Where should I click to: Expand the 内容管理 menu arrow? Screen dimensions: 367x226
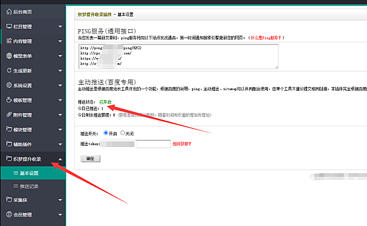pos(60,42)
